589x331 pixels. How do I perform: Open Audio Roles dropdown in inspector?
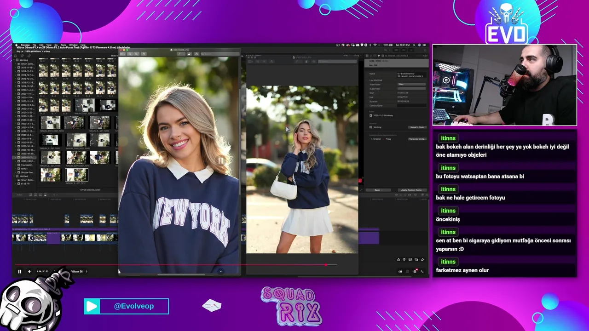pyautogui.click(x=411, y=89)
